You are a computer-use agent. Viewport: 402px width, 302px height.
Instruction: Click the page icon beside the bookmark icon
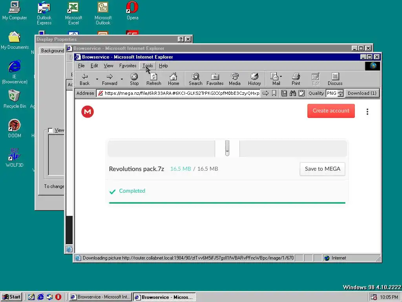coord(284,93)
